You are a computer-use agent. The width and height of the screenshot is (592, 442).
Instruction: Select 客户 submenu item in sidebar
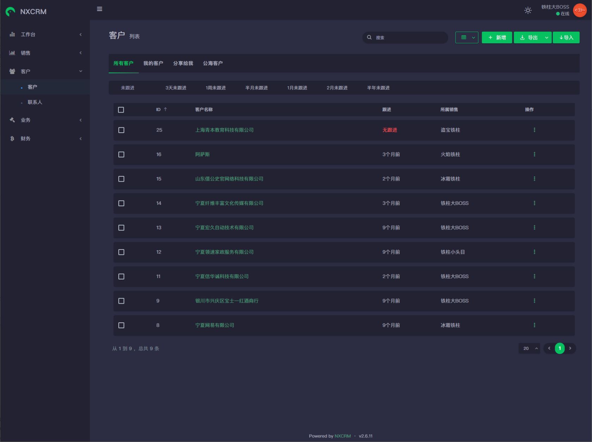coord(45,87)
